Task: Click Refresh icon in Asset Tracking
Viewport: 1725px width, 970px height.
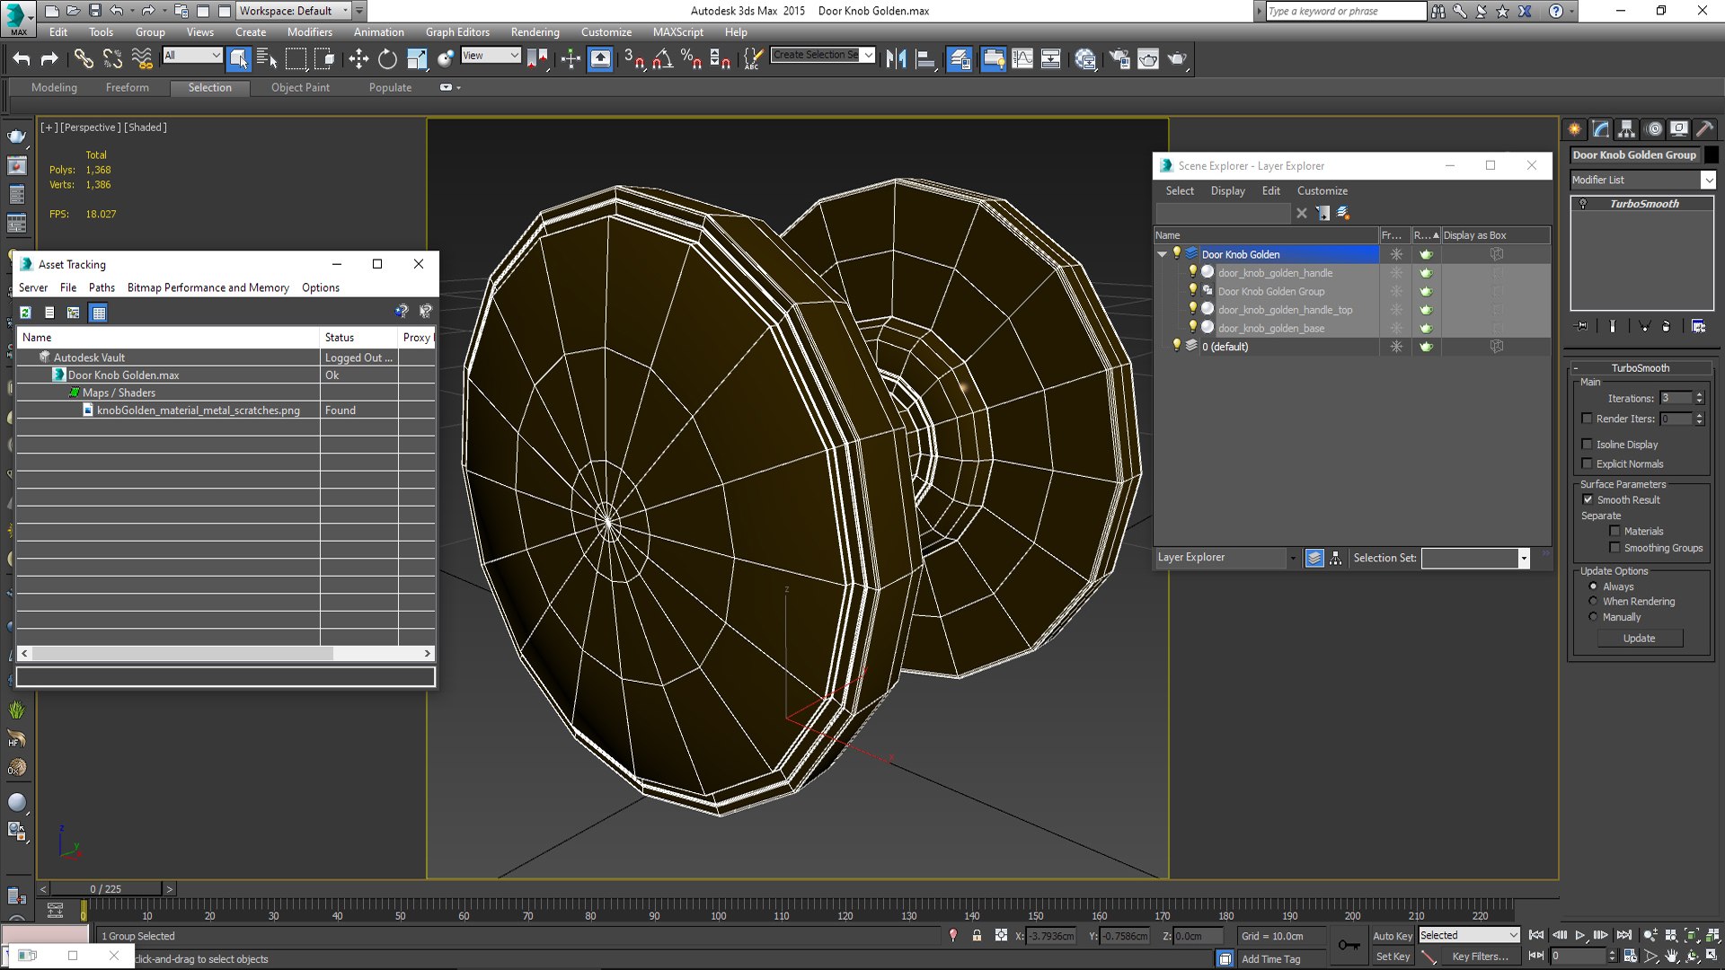Action: 25,313
